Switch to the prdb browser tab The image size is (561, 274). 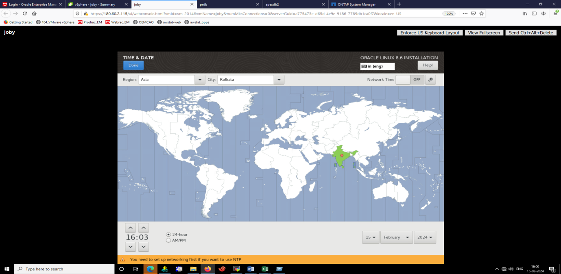[x=229, y=4]
